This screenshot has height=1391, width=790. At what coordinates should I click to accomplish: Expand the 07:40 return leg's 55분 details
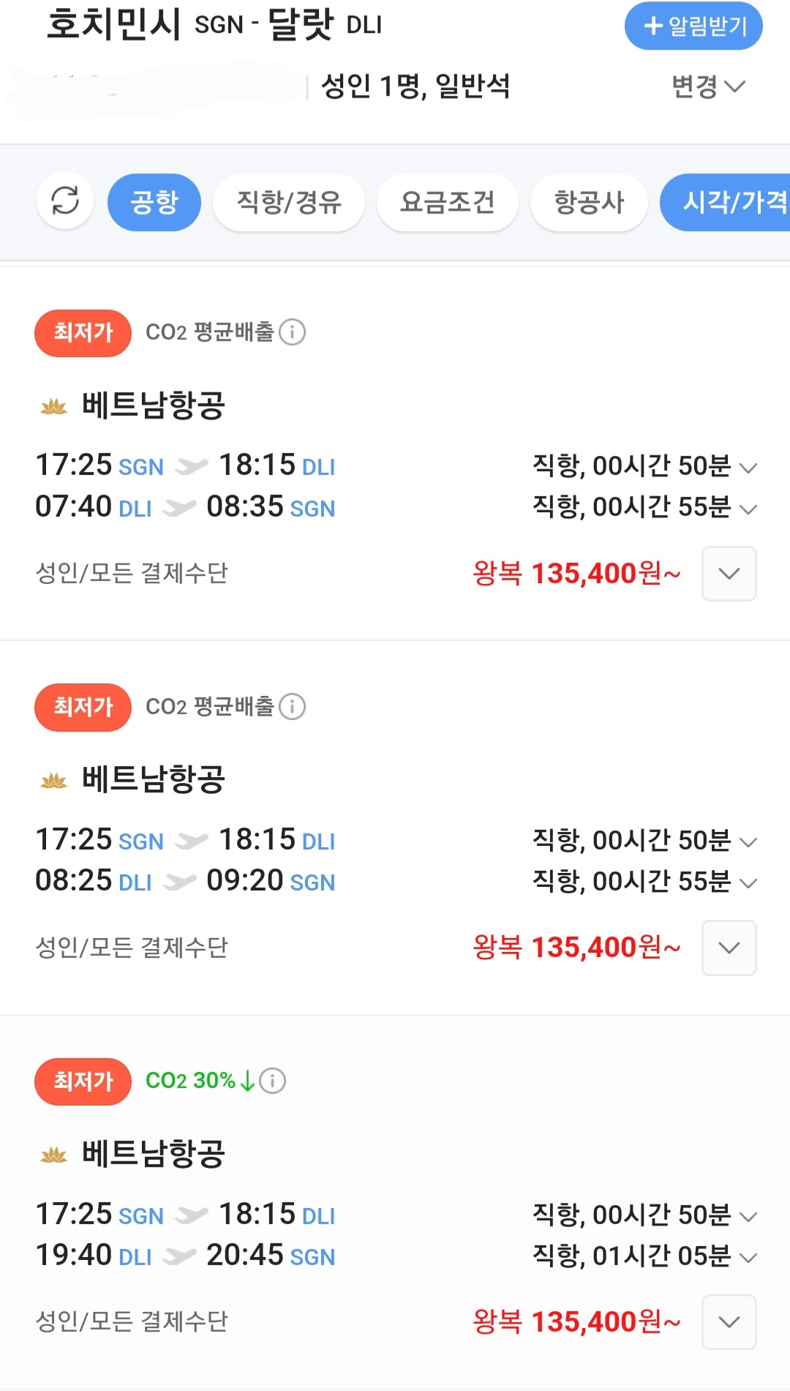pos(748,509)
